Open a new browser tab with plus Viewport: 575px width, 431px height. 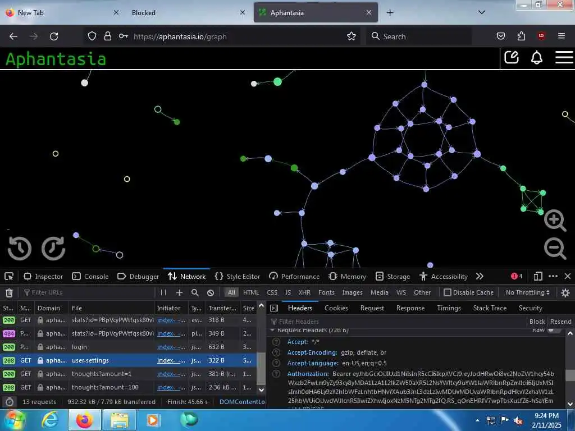coord(390,12)
